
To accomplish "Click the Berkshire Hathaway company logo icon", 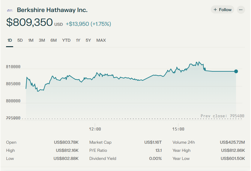I will point(10,10).
